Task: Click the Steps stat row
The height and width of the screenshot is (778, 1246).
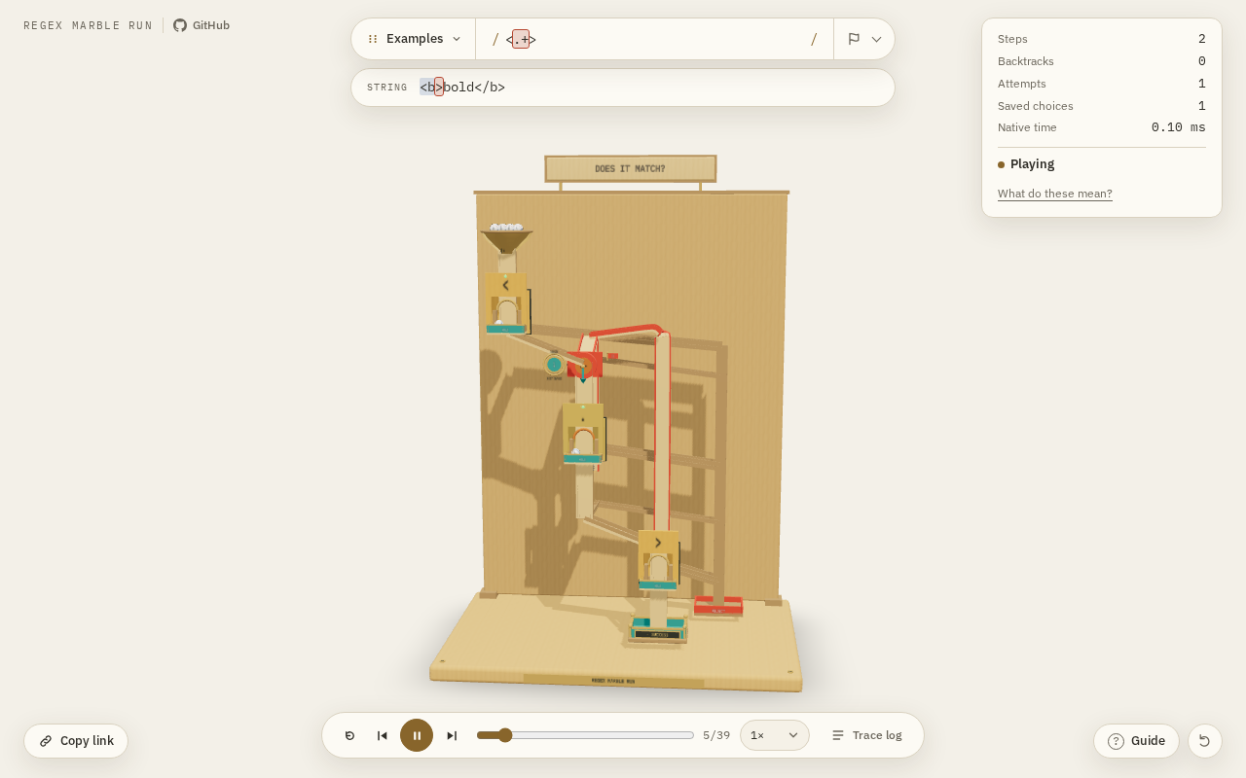Action: click(1102, 39)
